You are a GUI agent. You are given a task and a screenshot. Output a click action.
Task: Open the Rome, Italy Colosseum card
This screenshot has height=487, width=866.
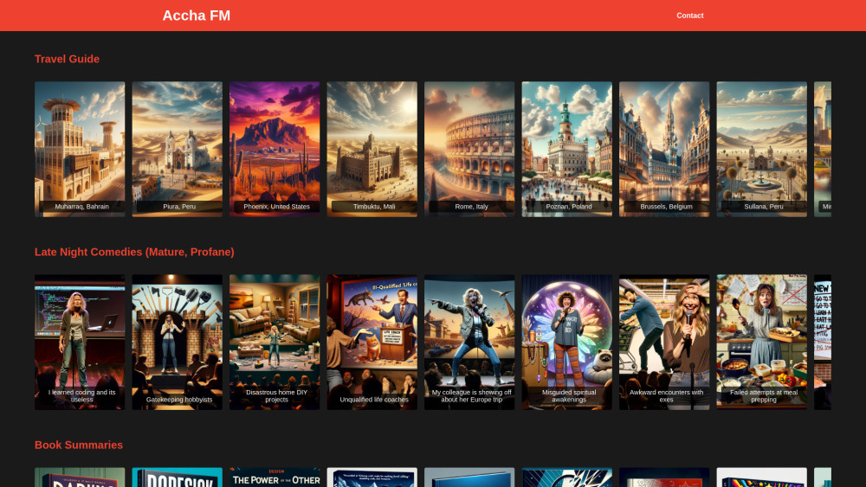[469, 149]
